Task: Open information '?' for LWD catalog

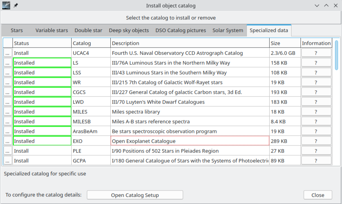Action: pos(316,102)
